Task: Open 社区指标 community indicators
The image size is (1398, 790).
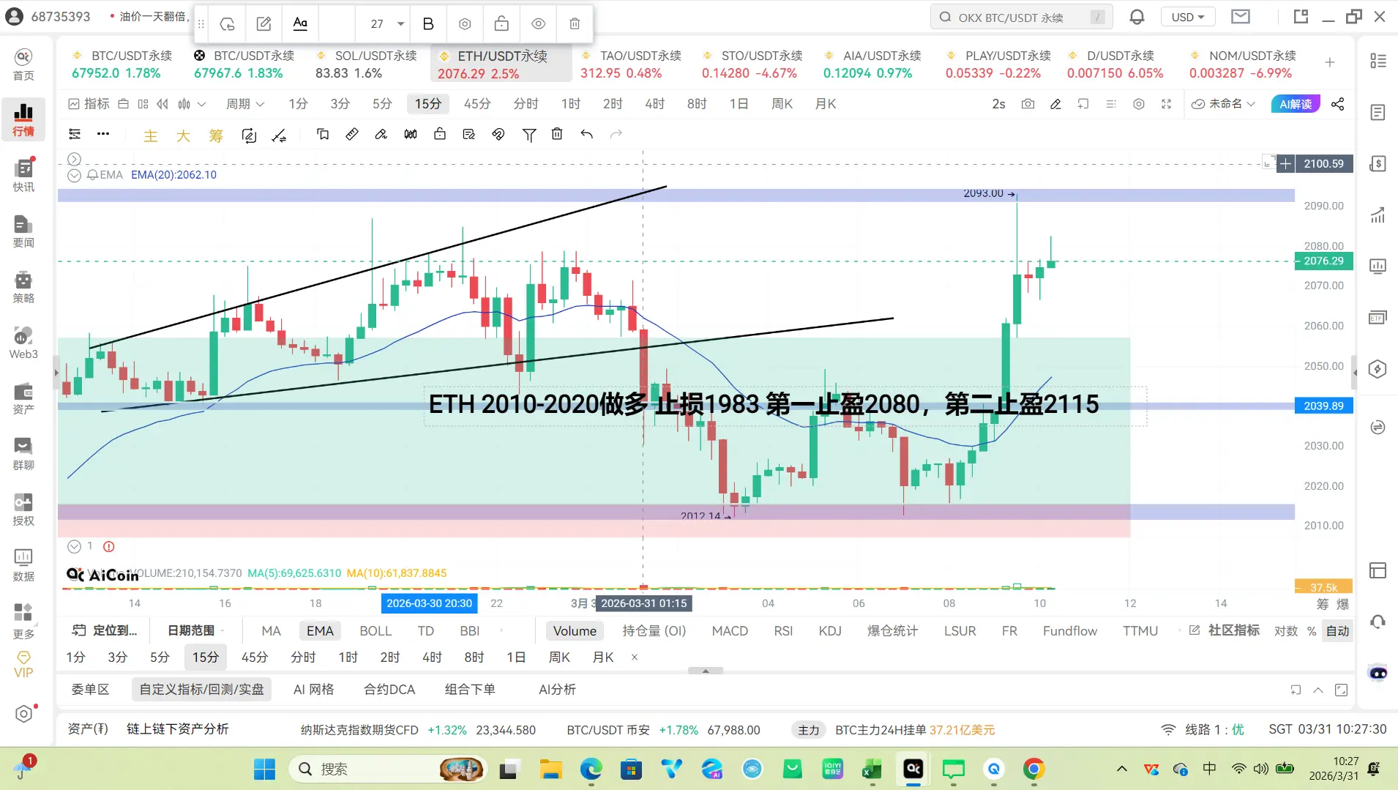Action: [1225, 631]
